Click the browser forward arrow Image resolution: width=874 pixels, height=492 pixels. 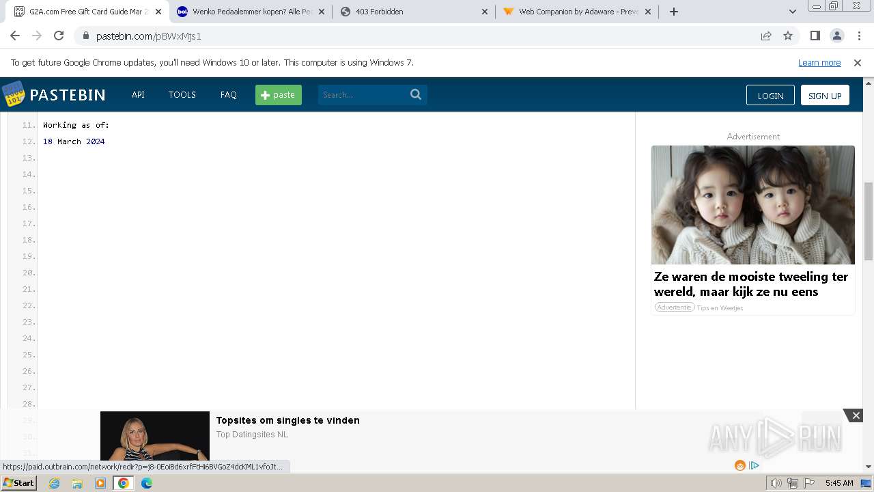[37, 36]
